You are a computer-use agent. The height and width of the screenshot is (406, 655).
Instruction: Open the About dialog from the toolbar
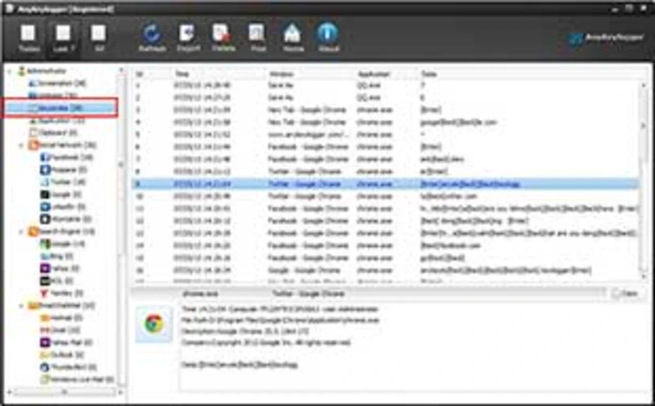pyautogui.click(x=328, y=38)
